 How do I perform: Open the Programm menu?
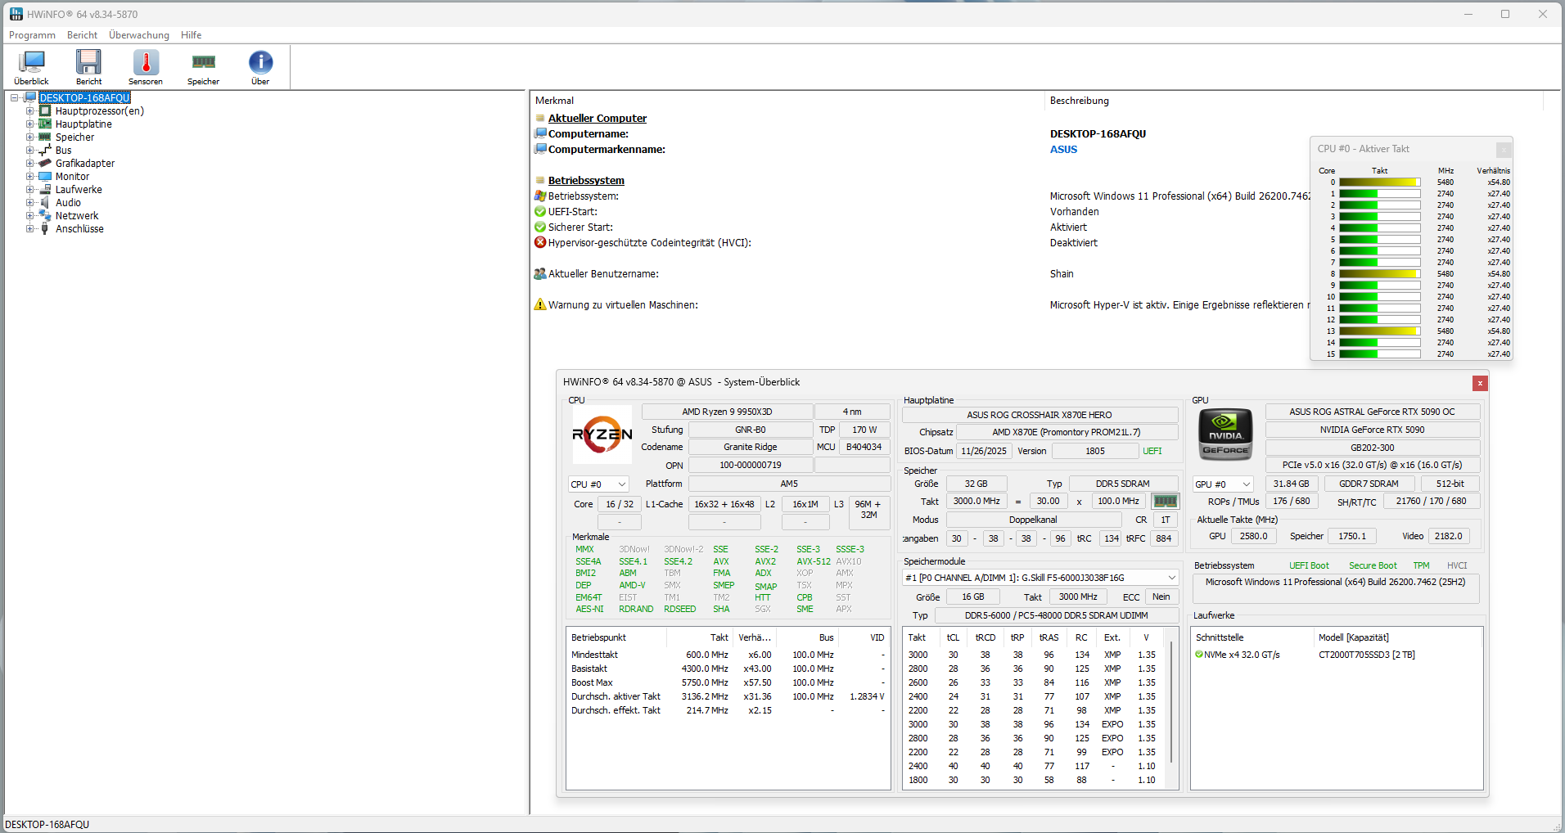pos(32,35)
